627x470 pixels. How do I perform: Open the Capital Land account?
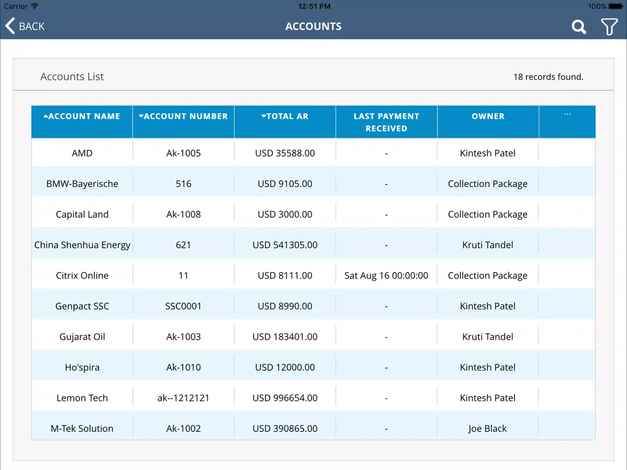[x=82, y=215]
